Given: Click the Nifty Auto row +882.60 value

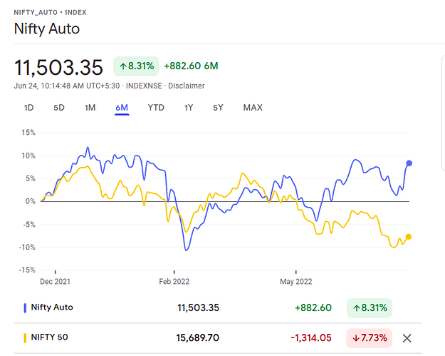Looking at the screenshot, I should pyautogui.click(x=313, y=307).
